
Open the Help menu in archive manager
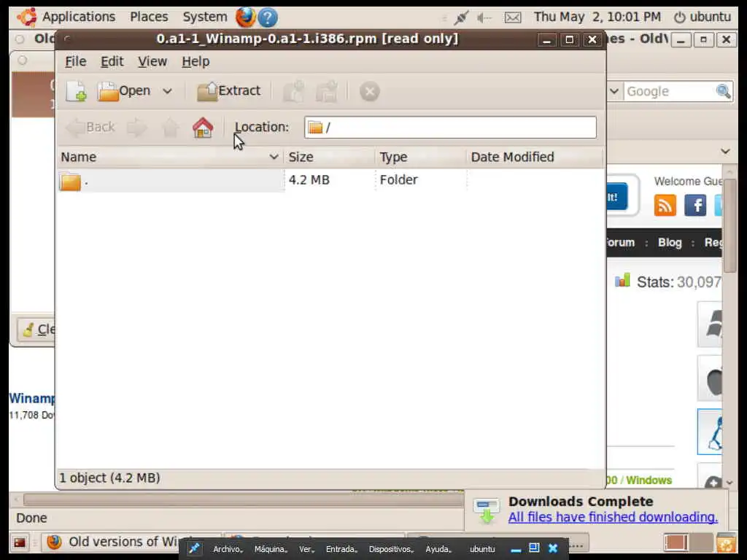[196, 61]
